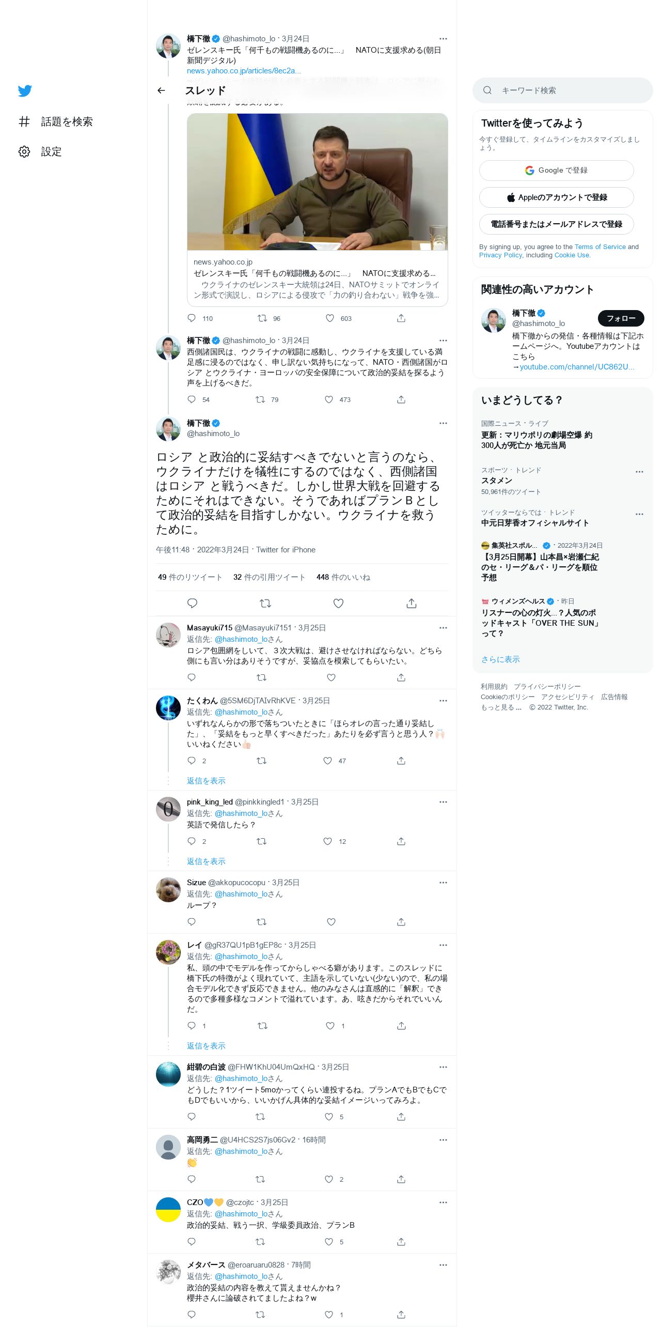This screenshot has height=1327, width=663.
Task: Reply to Masayuki715's comment
Action: click(x=192, y=677)
